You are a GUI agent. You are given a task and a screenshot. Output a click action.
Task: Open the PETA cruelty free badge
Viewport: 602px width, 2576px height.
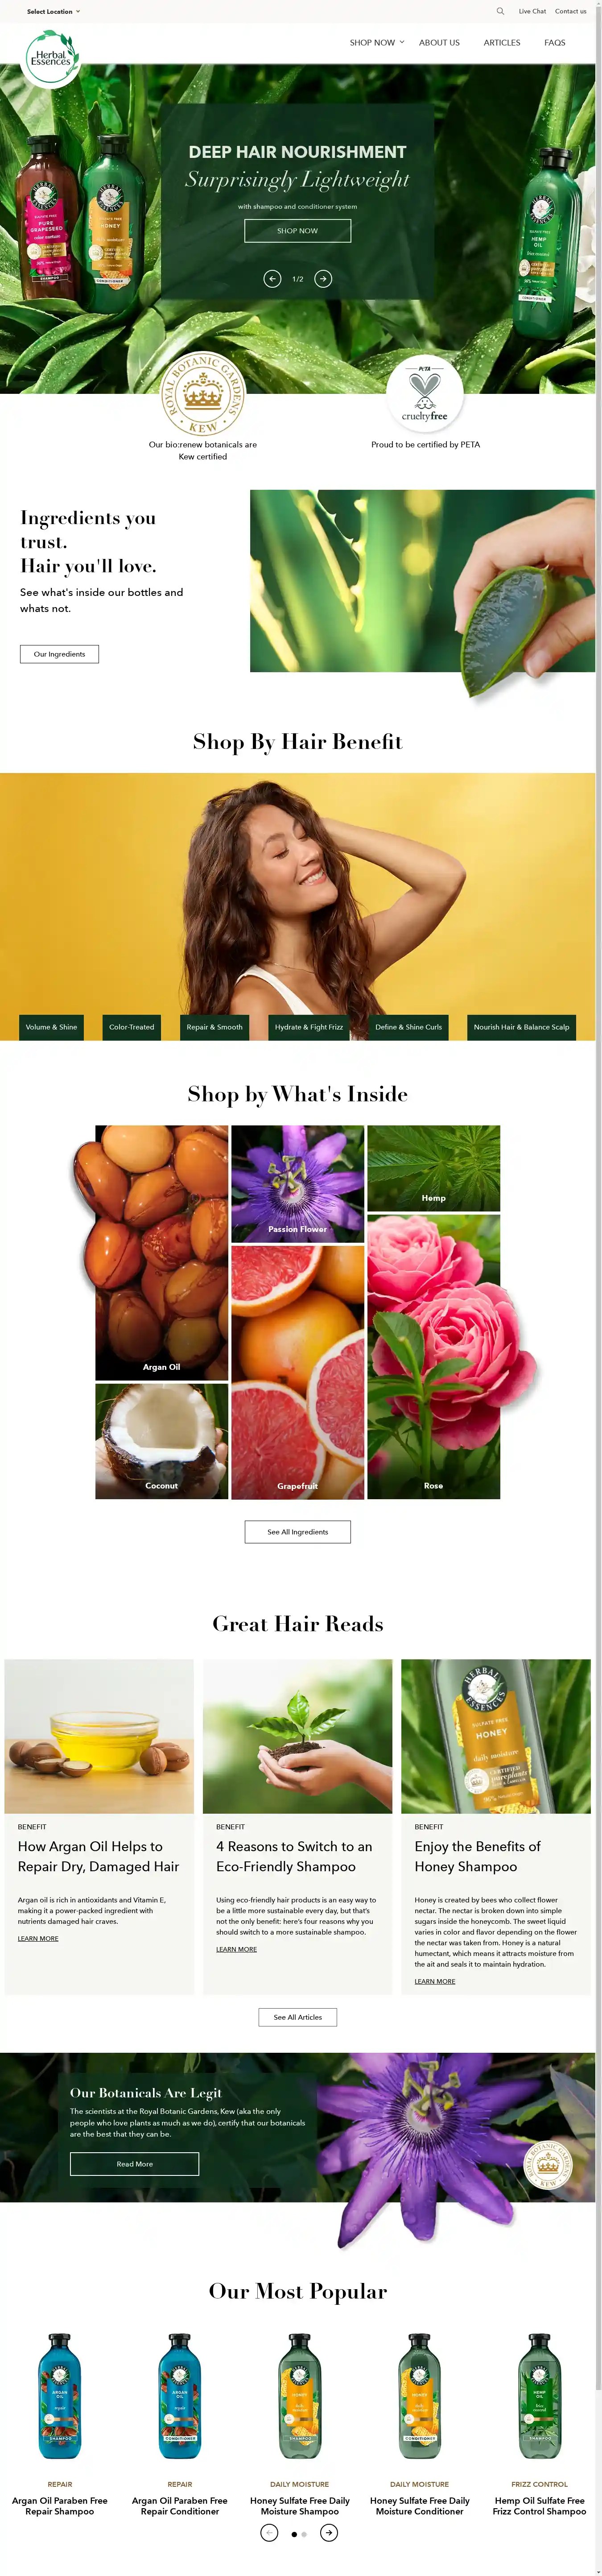click(425, 392)
